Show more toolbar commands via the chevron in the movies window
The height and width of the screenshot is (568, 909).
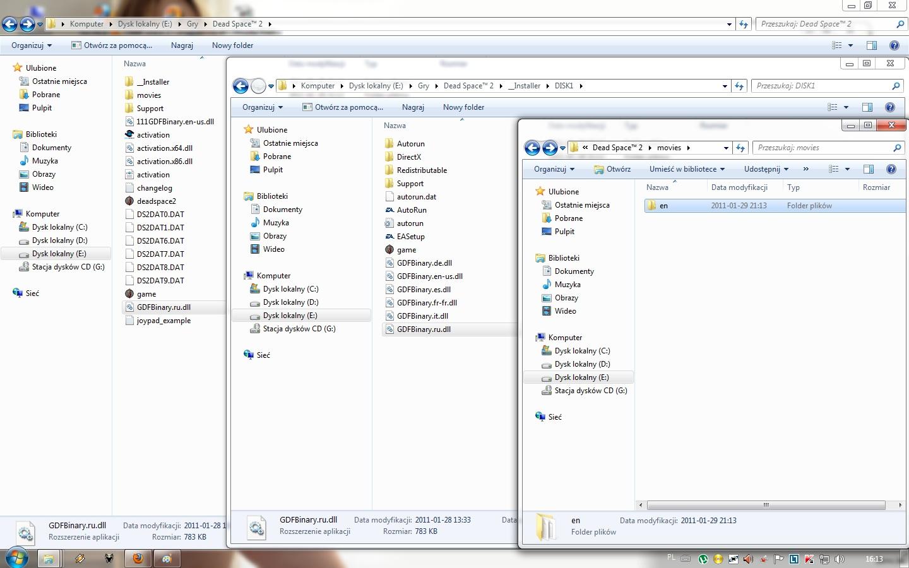pos(805,169)
